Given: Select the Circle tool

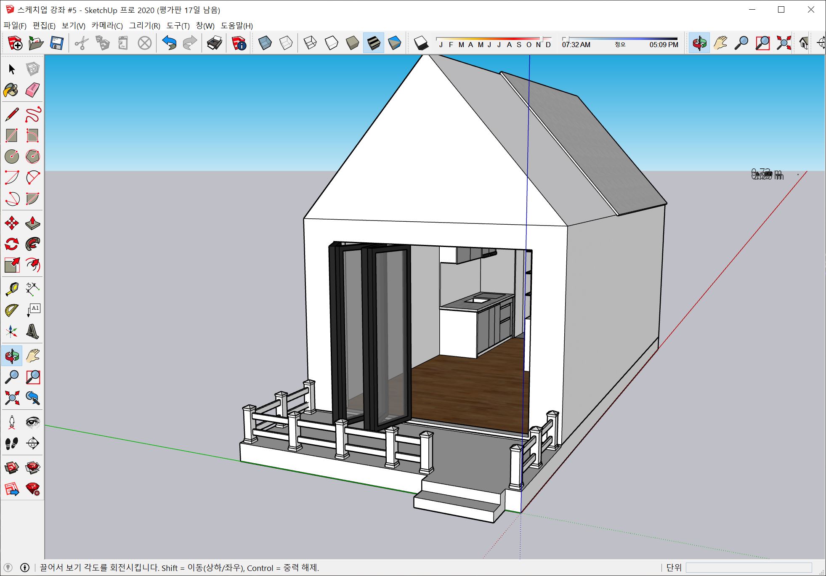Looking at the screenshot, I should [12, 157].
